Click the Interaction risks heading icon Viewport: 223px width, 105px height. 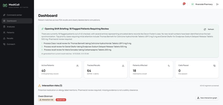point(40,86)
